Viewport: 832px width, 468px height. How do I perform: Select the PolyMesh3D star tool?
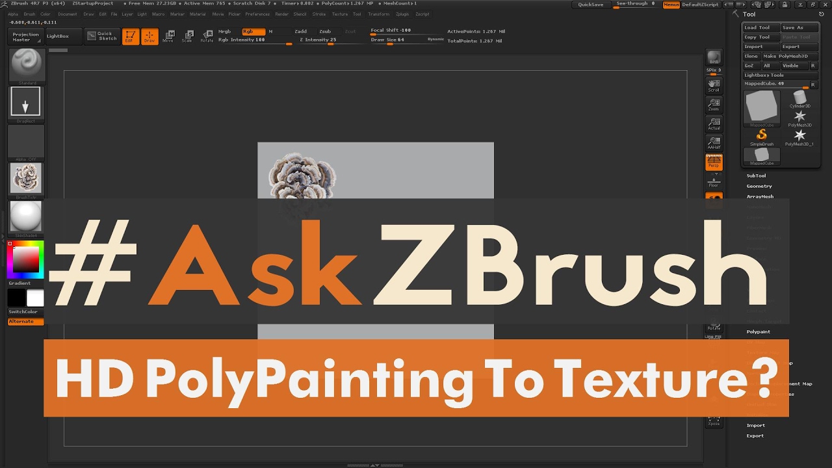pyautogui.click(x=800, y=118)
